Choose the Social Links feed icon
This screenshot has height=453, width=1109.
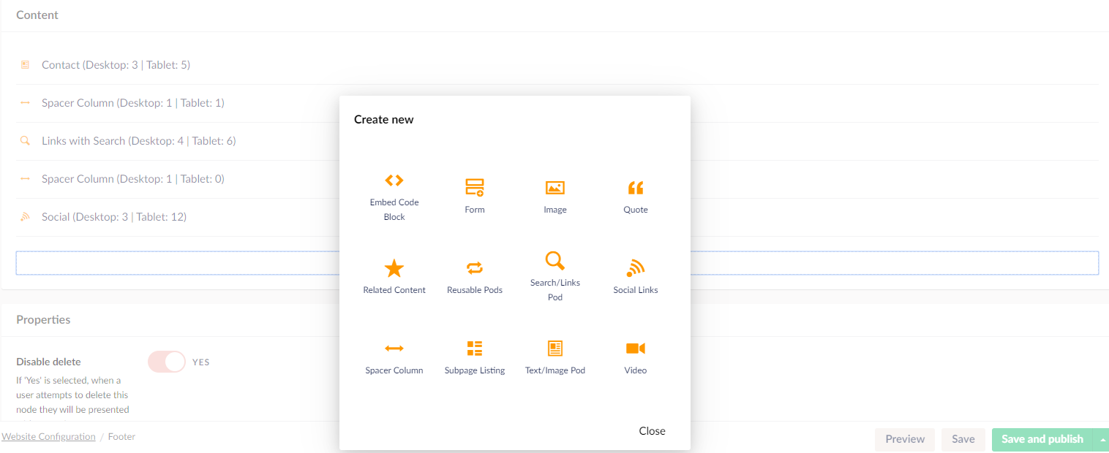coord(636,268)
